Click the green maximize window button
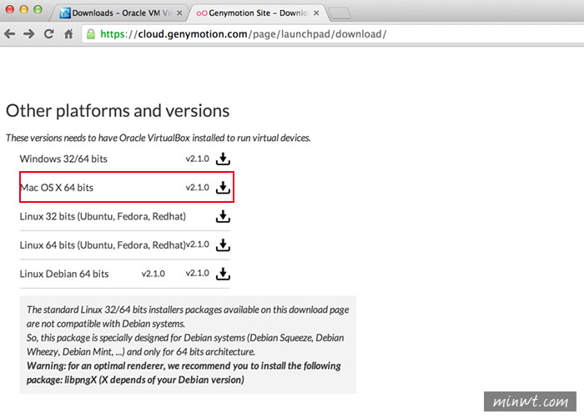This screenshot has height=419, width=584. [38, 9]
